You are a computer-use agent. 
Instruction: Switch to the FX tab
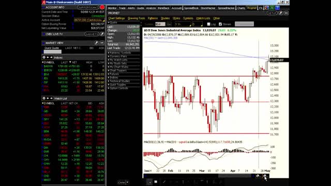point(261,8)
